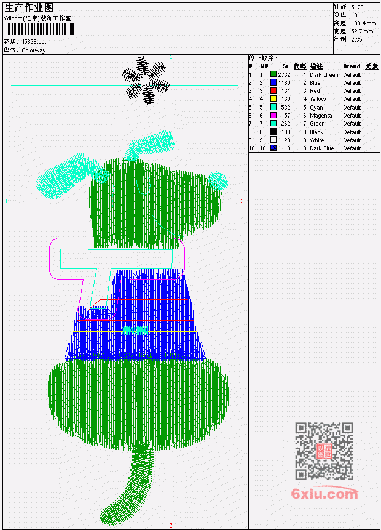This screenshot has height=530, width=381.
Task: Select the 'Green' description cell in row 7
Action: click(317, 124)
